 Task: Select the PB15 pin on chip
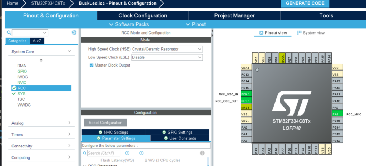[x=337, y=121]
